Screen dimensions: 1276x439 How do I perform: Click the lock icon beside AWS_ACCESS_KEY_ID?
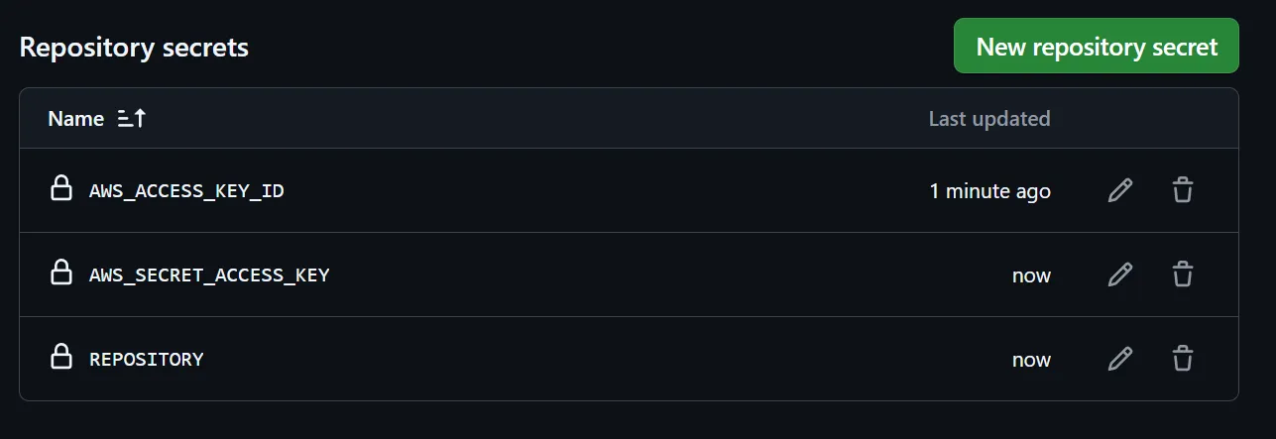point(61,189)
